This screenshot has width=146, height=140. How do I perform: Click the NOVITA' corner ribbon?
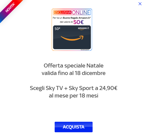pos(10,8)
